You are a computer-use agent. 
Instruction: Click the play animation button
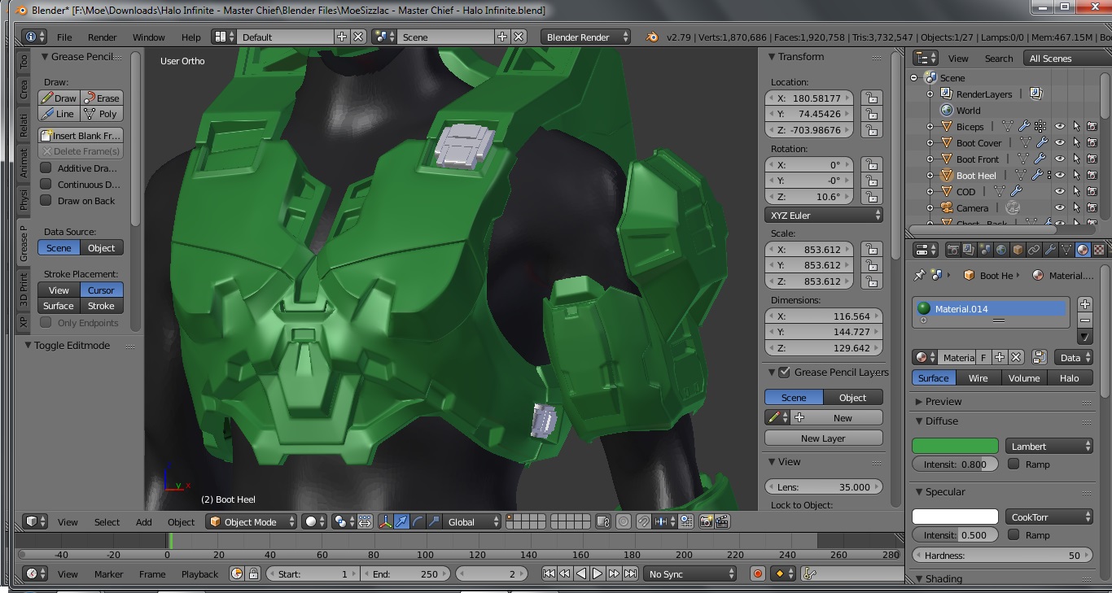click(598, 573)
